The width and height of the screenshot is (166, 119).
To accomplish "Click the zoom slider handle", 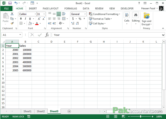I will (141, 116).
